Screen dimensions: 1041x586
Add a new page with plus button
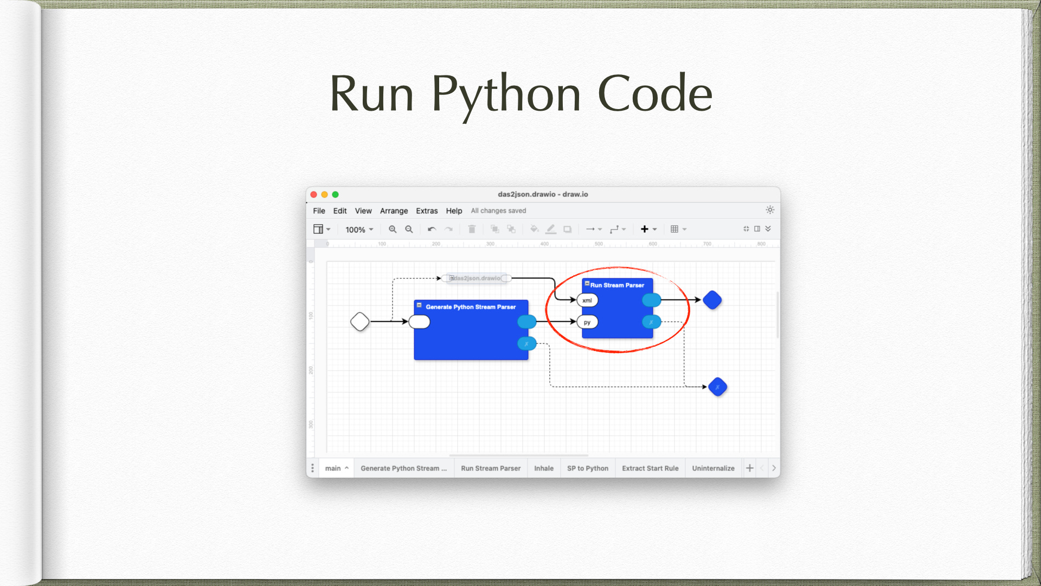tap(750, 468)
